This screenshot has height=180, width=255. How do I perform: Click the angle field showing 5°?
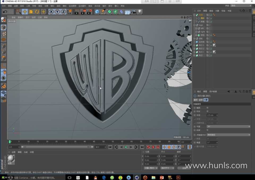point(212,143)
